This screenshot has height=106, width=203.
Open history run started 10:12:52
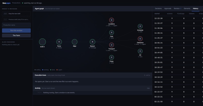tap(178, 87)
